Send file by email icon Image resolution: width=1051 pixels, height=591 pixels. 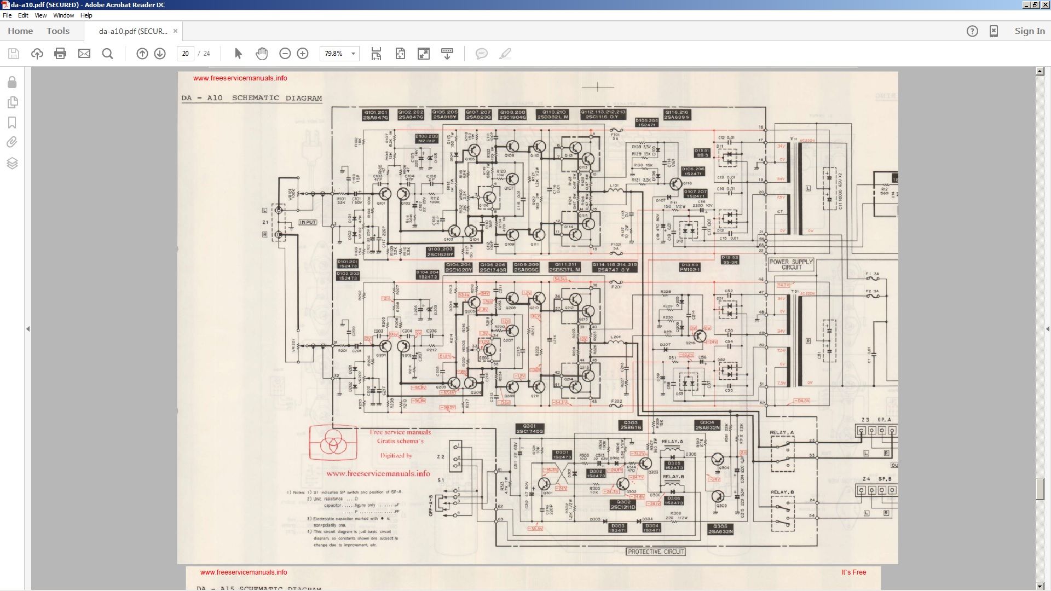[84, 54]
